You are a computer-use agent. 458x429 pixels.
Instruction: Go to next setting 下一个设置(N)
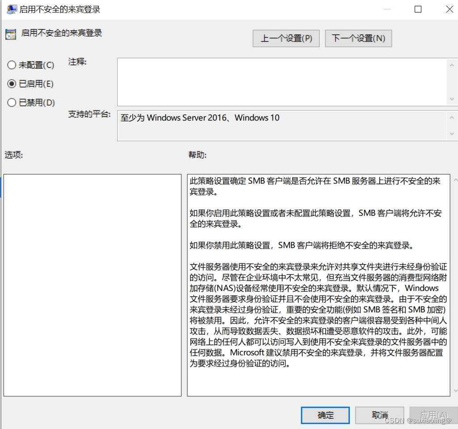tap(358, 38)
